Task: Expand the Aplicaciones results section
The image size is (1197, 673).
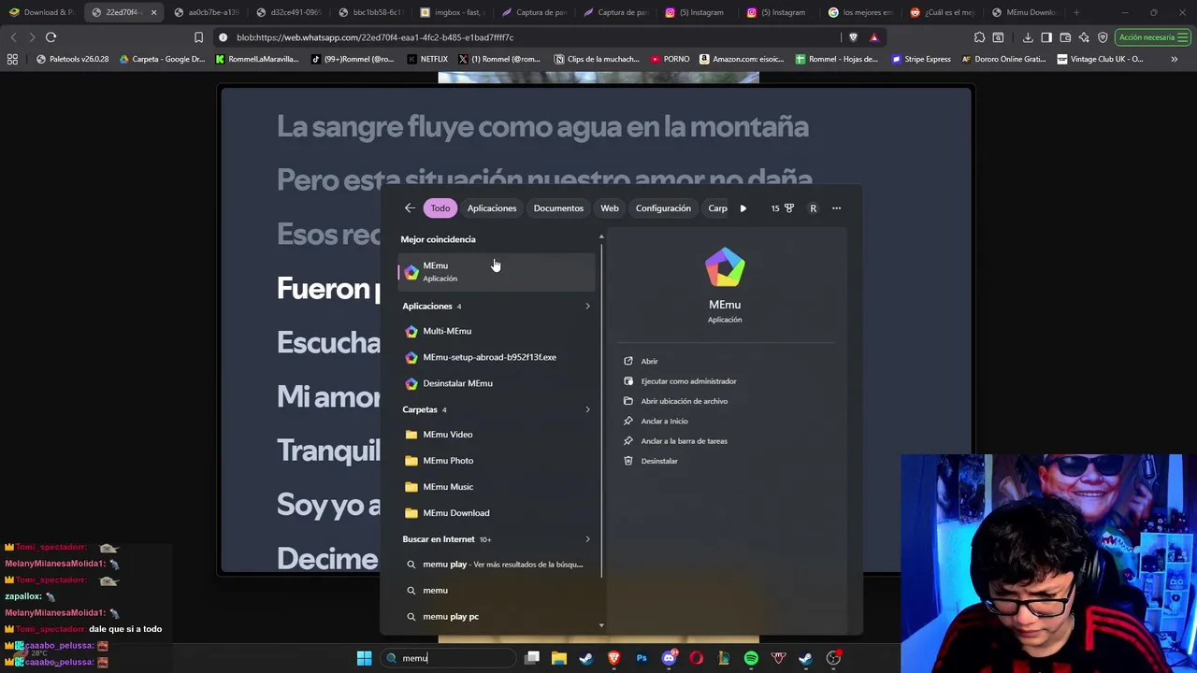Action: pyautogui.click(x=587, y=306)
